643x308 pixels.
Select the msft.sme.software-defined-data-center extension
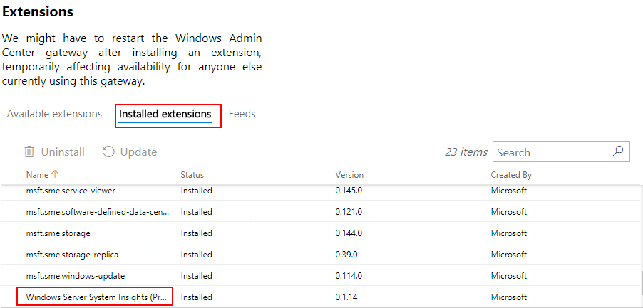point(98,212)
